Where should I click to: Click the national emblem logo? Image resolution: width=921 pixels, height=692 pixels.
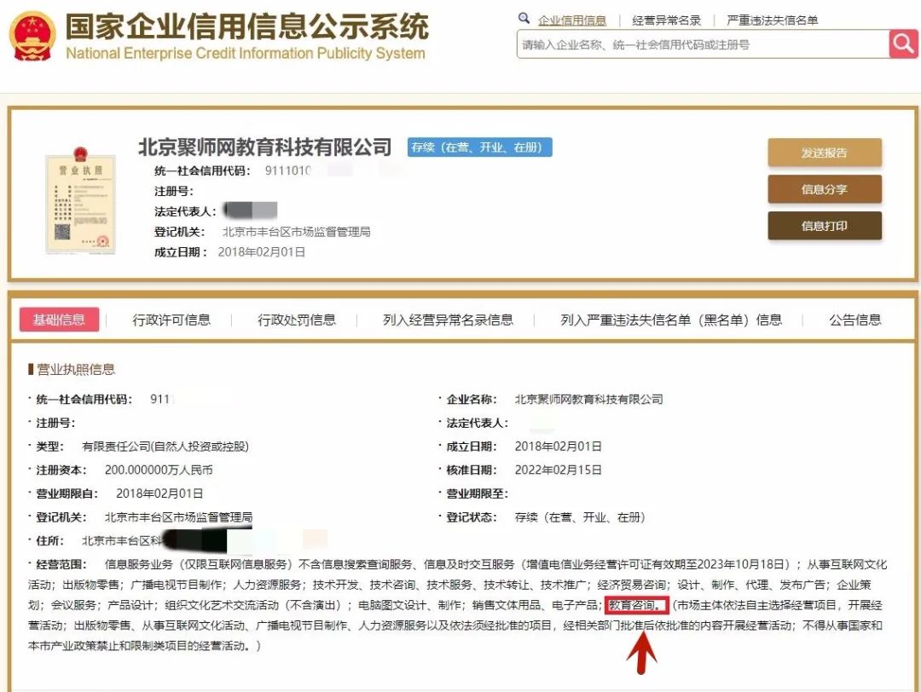32,37
